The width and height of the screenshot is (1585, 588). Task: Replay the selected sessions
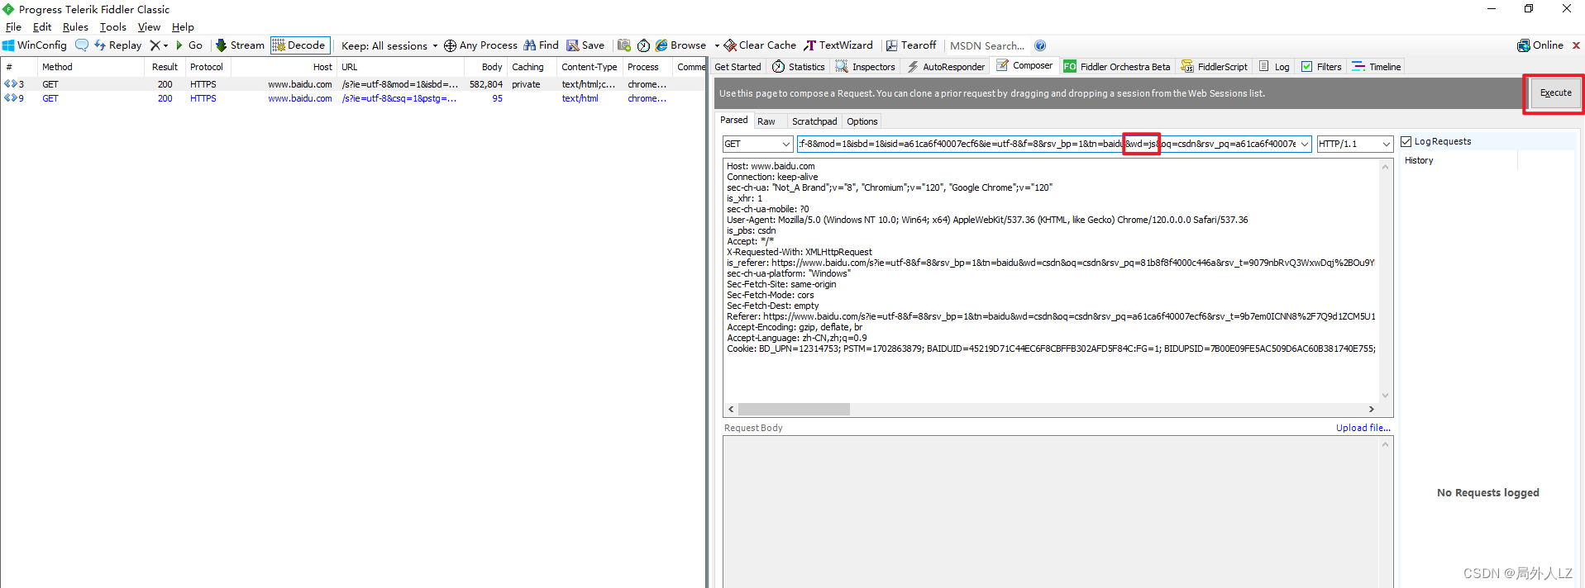click(x=118, y=45)
